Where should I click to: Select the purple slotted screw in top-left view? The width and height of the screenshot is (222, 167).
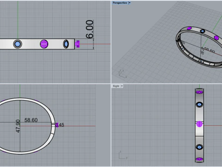click(x=44, y=44)
